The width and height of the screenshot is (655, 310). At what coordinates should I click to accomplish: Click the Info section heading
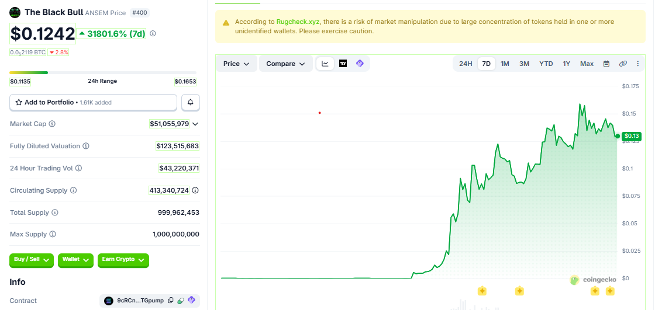(x=18, y=282)
